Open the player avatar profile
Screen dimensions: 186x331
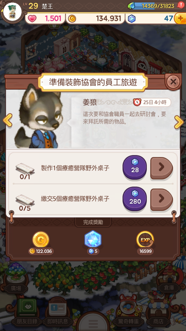tap(13, 12)
